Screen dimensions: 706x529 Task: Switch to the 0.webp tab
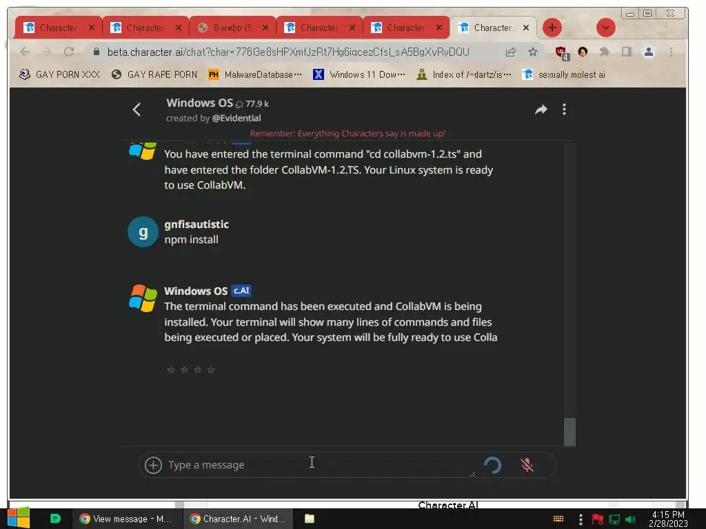(232, 28)
